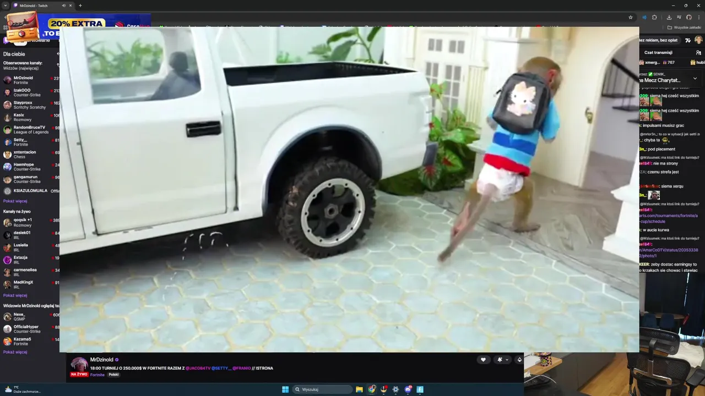Viewport: 705px width, 396px height.
Task: Open Discord icon on taskbar
Action: click(x=408, y=389)
